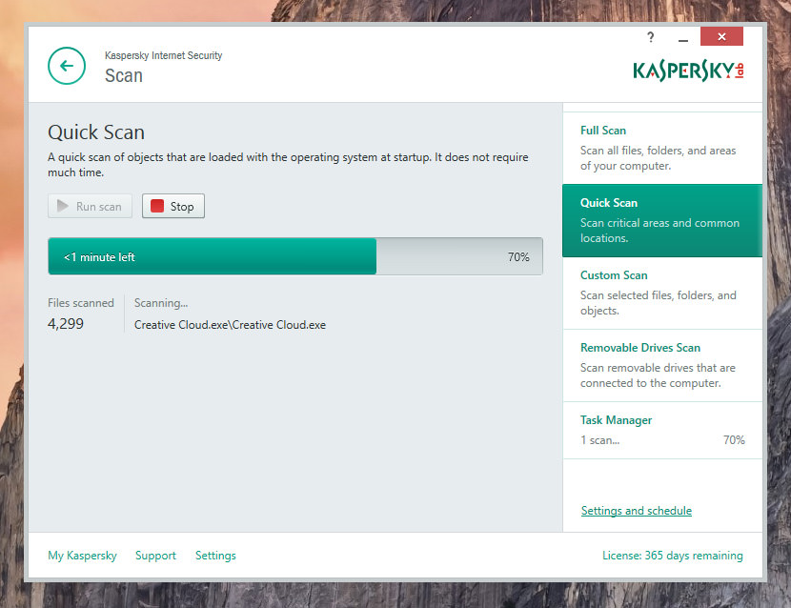Close the Kaspersky window

721,36
